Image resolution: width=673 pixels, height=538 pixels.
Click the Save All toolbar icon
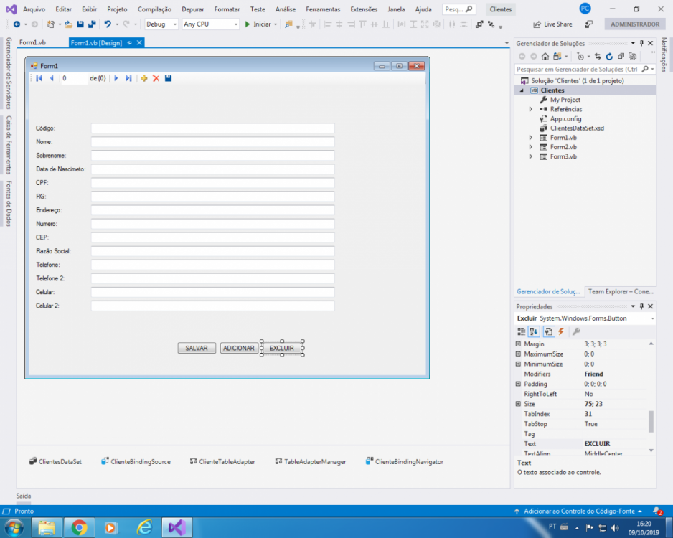coord(91,24)
